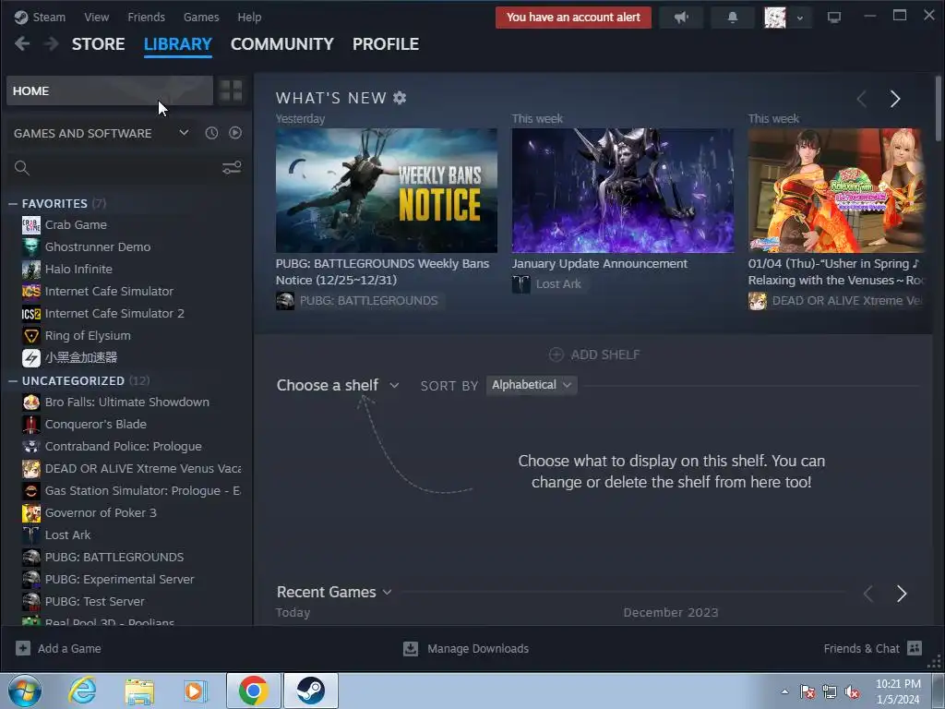The image size is (945, 709).
Task: Go to the PROFILE tab
Action: coord(386,44)
